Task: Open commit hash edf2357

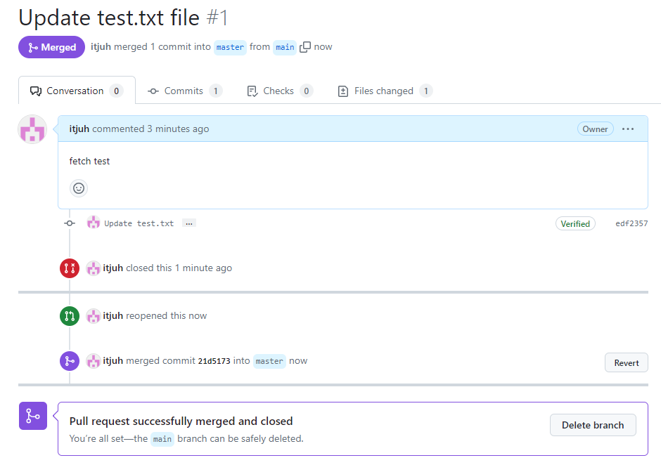Action: click(631, 223)
